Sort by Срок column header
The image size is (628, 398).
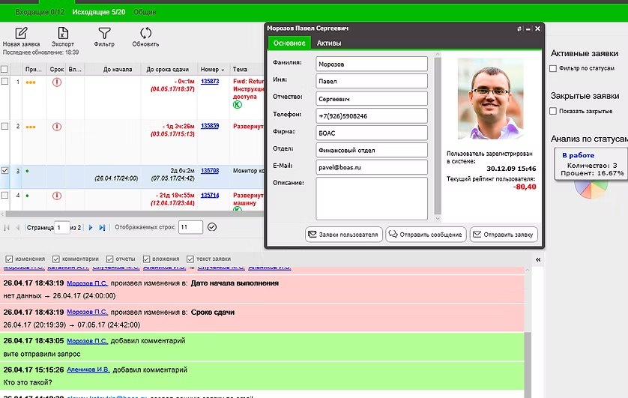56,69
